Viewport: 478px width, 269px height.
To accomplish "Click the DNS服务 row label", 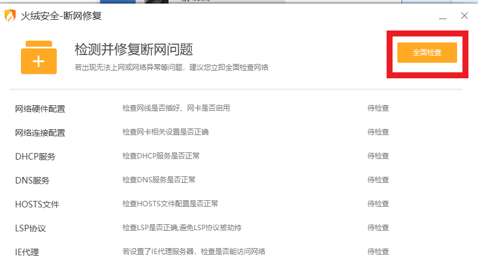I will point(32,180).
